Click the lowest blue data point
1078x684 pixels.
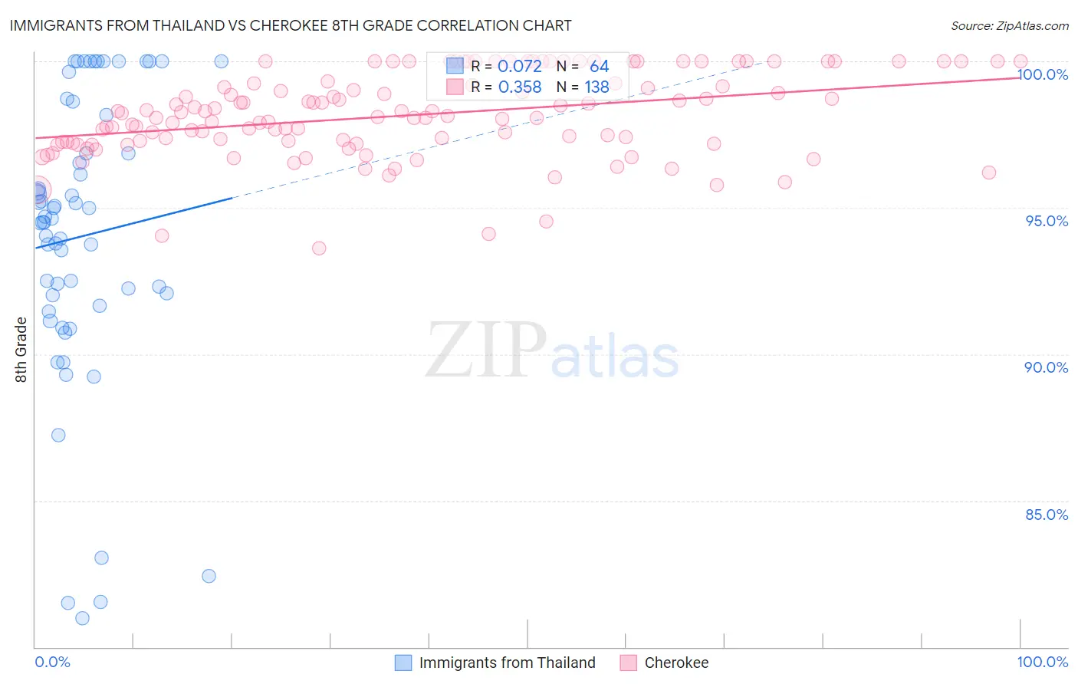[x=82, y=618]
